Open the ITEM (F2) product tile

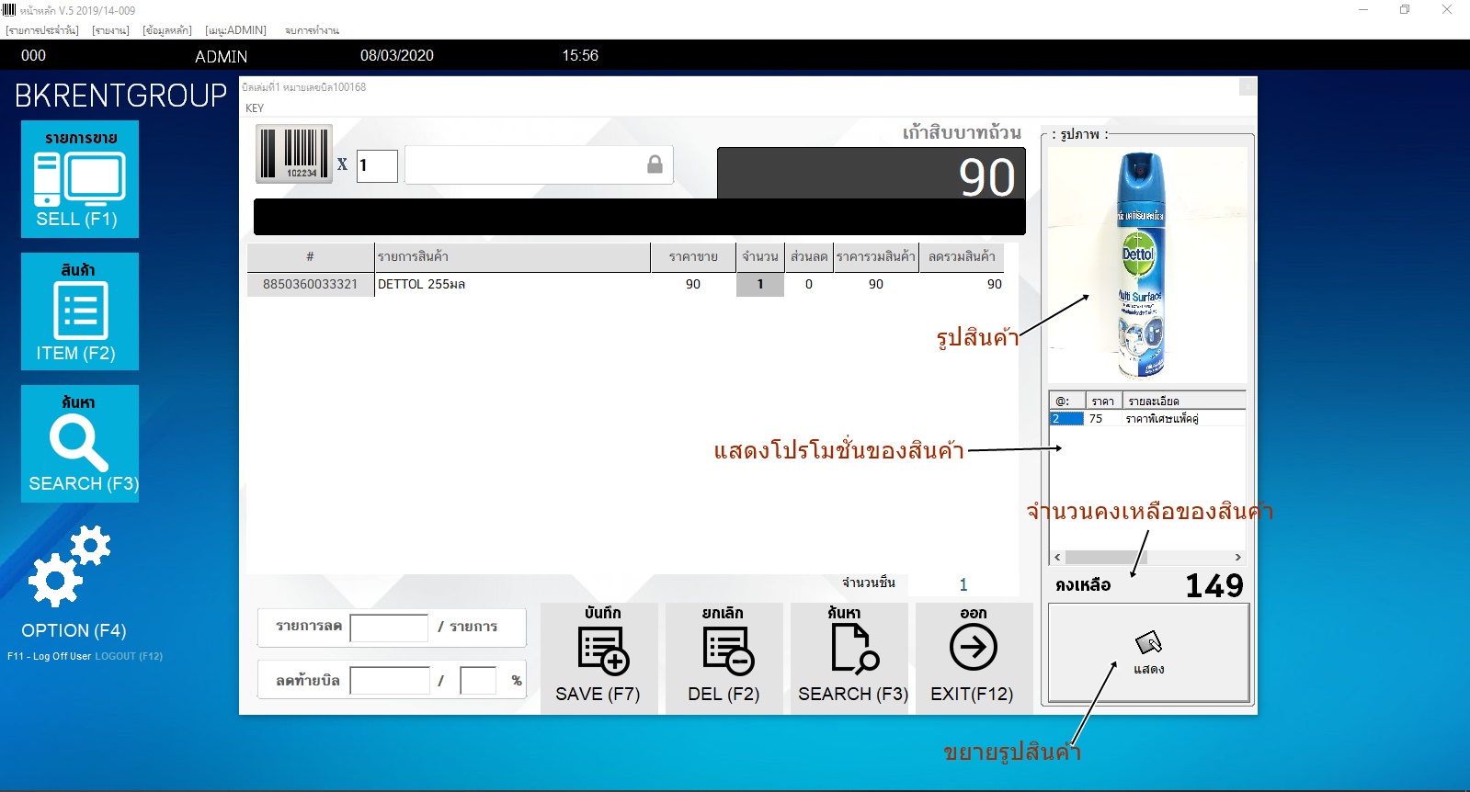point(80,311)
